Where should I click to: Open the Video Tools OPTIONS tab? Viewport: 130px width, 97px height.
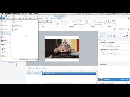pos(60,18)
